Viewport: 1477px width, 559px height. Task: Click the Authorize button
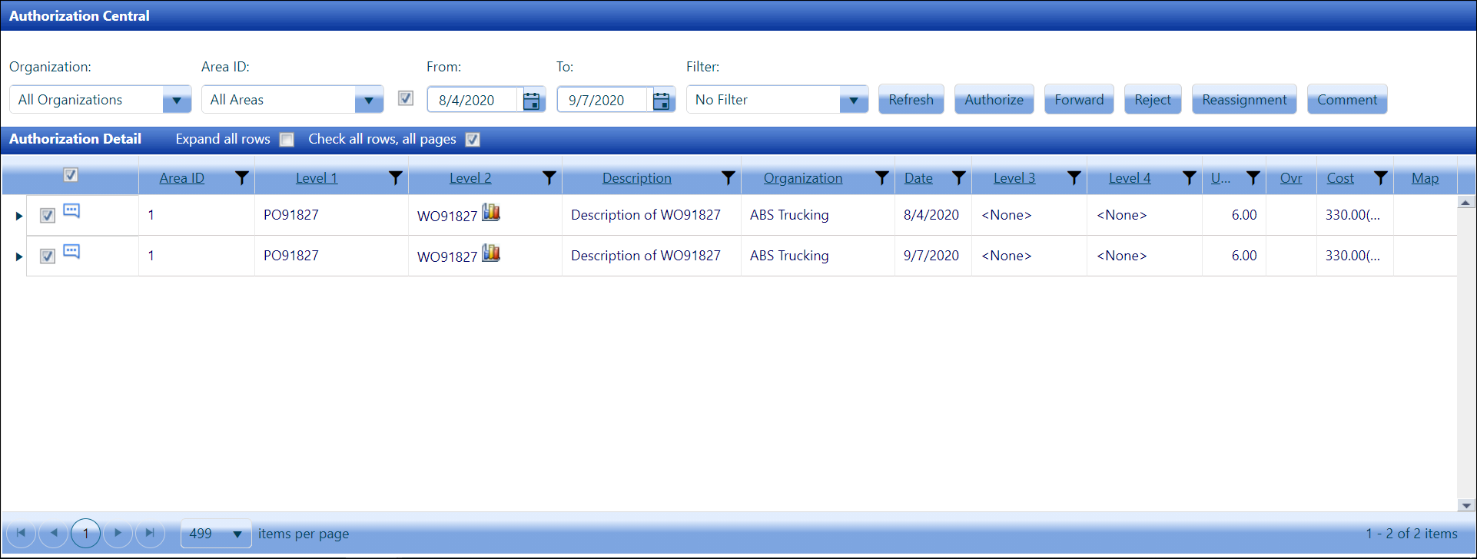coord(994,100)
